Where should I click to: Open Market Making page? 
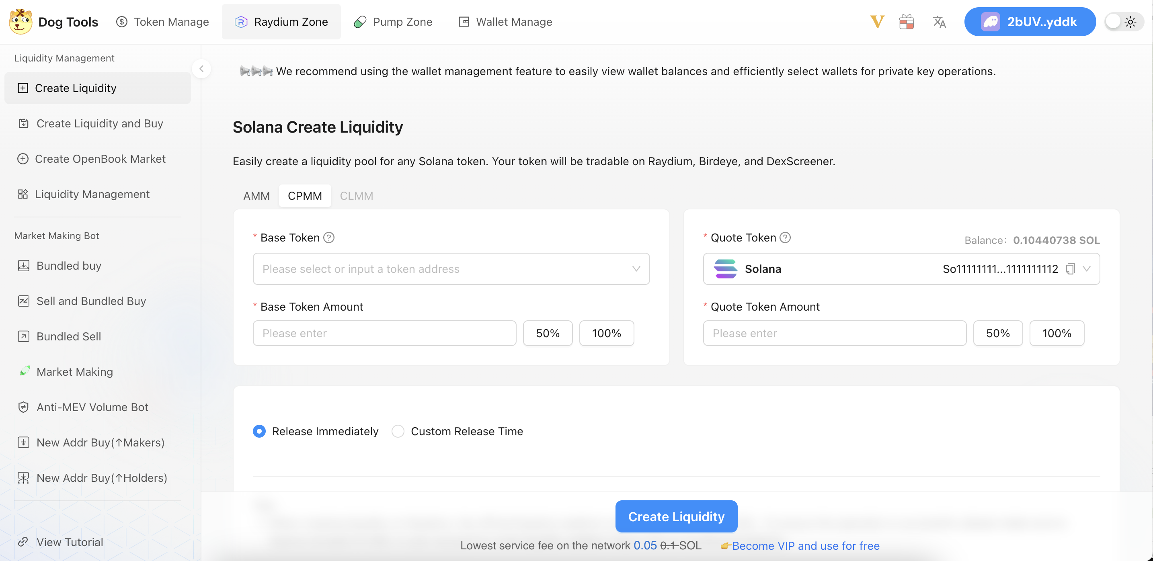[98, 372]
